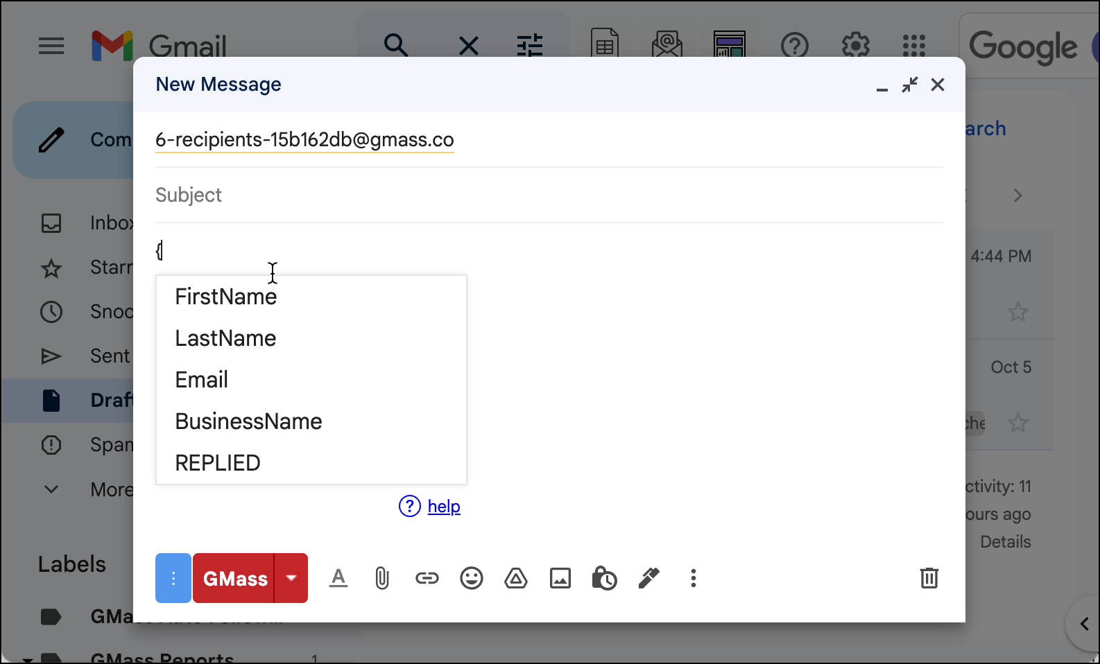Expand the More section chevron
Viewport: 1100px width, 664px height.
click(x=51, y=489)
